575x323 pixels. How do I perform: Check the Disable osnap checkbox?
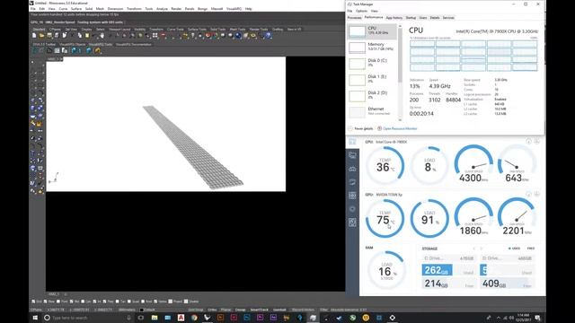tap(186, 301)
